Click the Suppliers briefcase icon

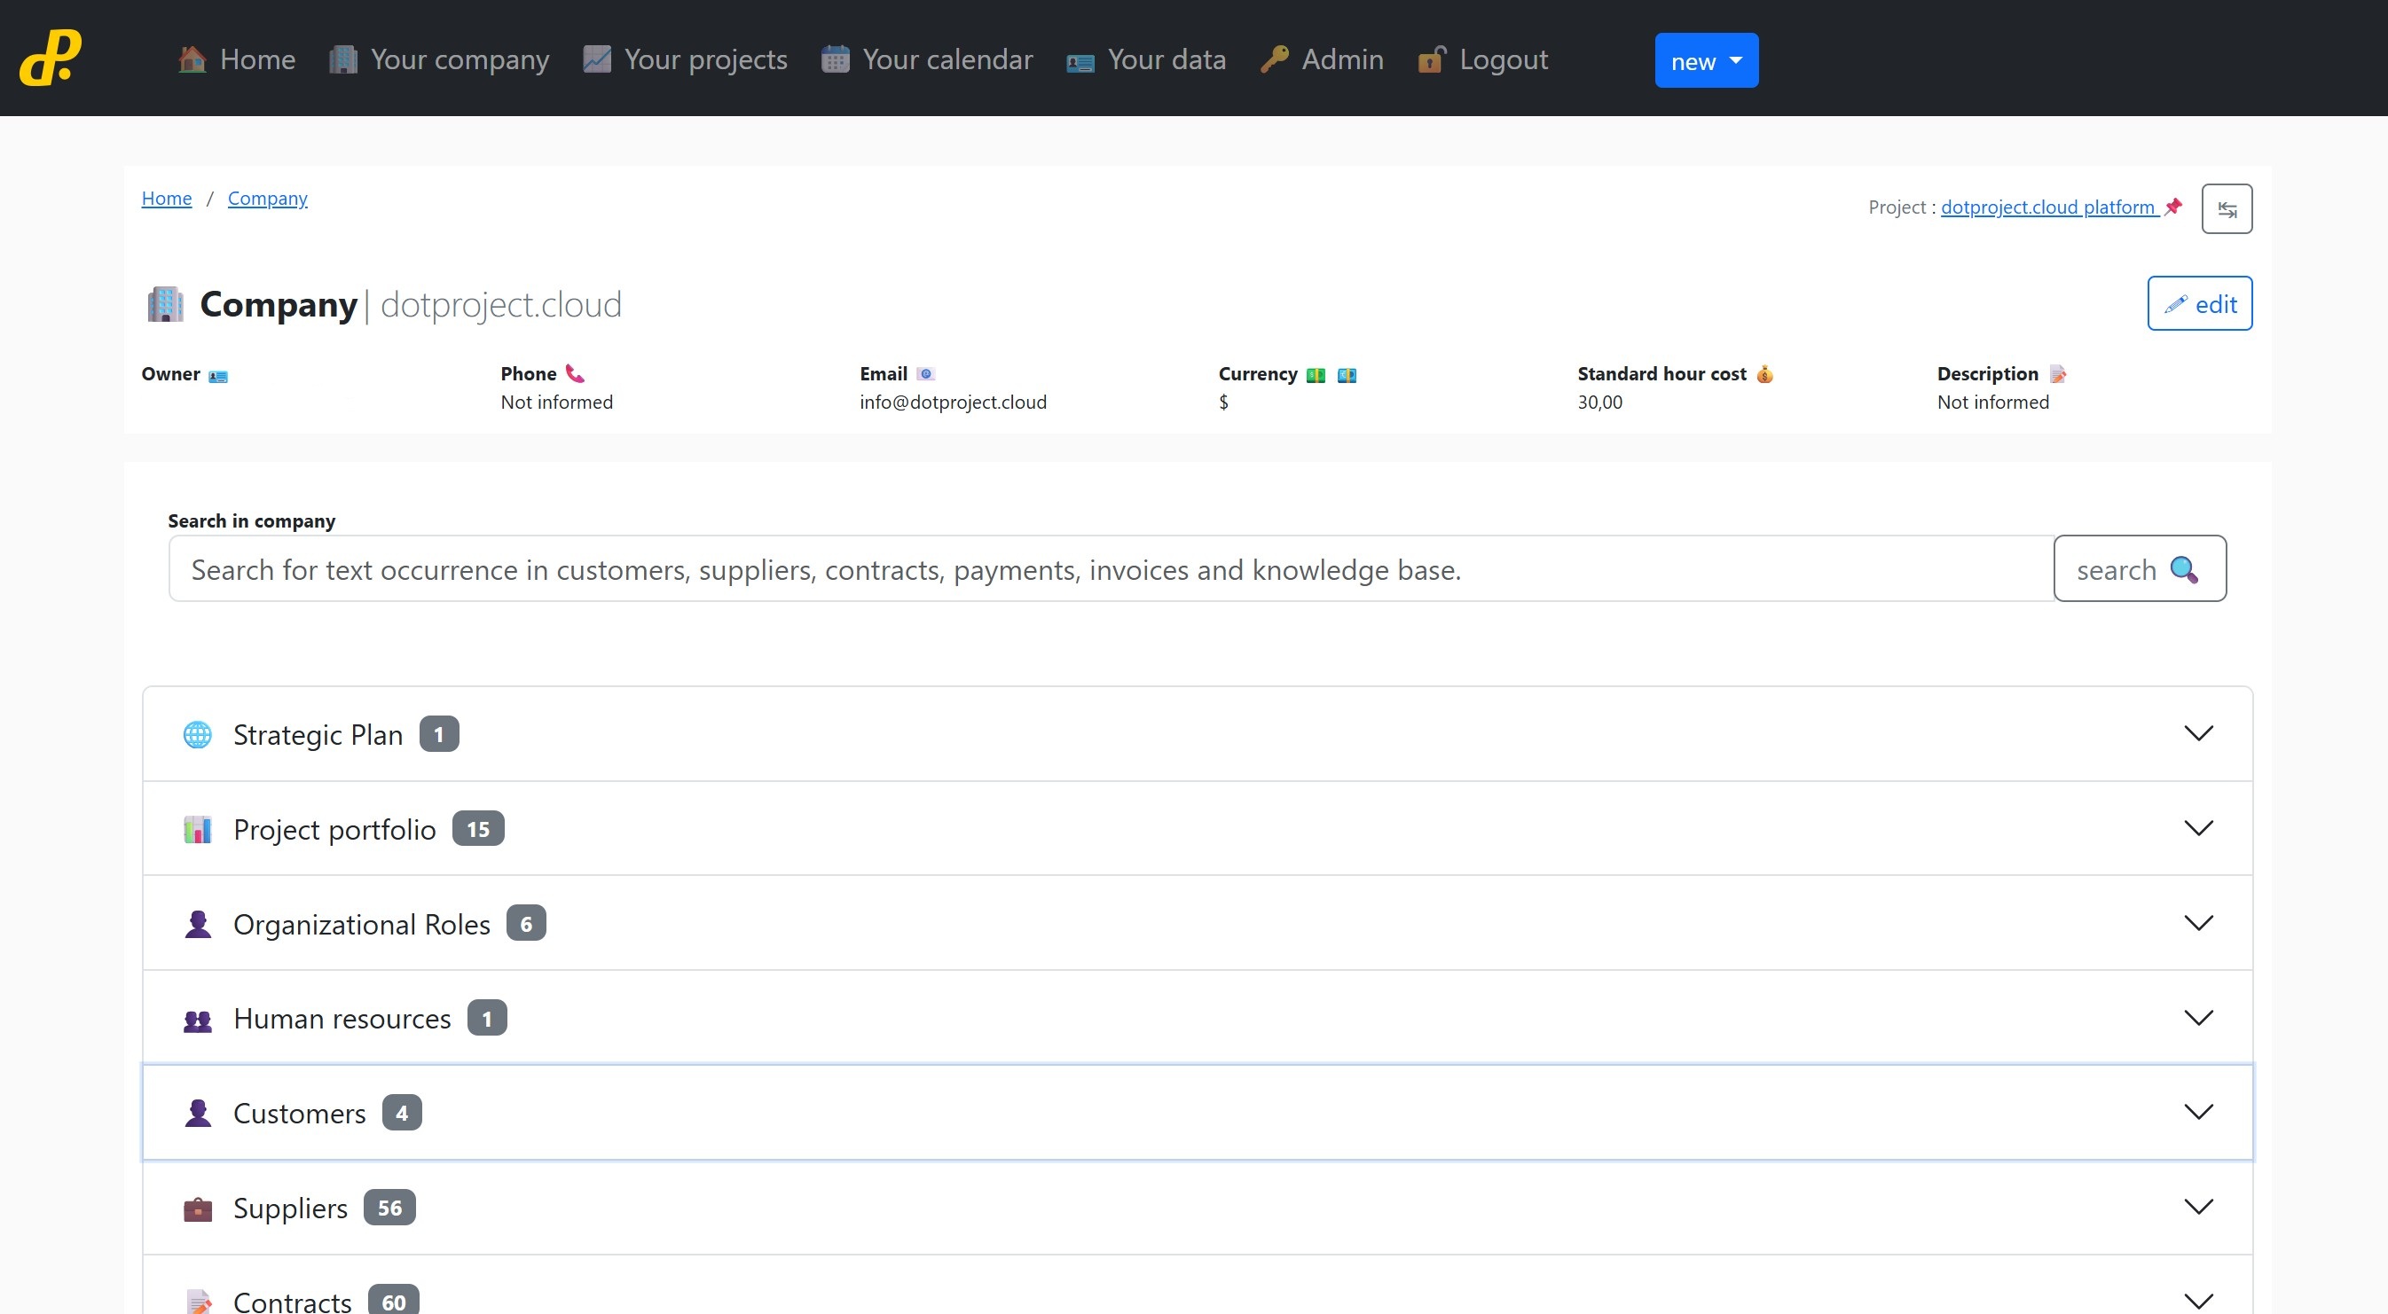click(198, 1208)
